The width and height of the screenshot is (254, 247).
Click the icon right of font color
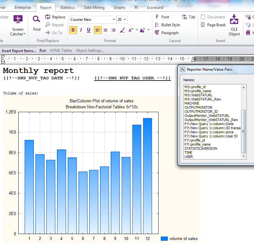click(x=142, y=30)
